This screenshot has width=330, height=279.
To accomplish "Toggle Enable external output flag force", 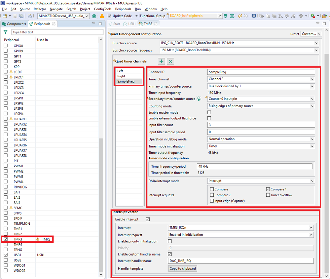I will (209, 118).
